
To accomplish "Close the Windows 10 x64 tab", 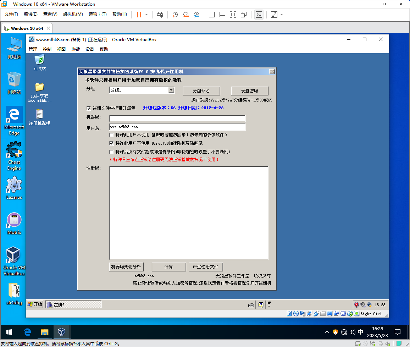I will [48, 28].
